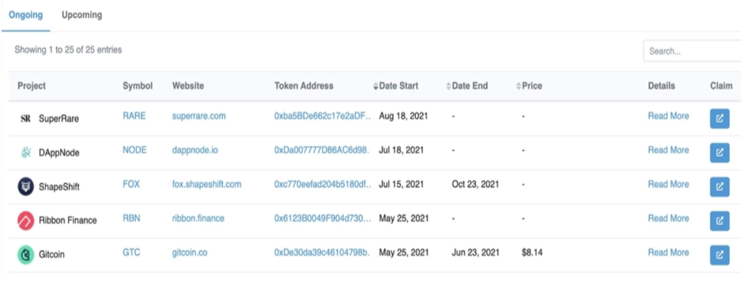Switch to the Ongoing tab
Screen dimensions: 741x289
(25, 15)
